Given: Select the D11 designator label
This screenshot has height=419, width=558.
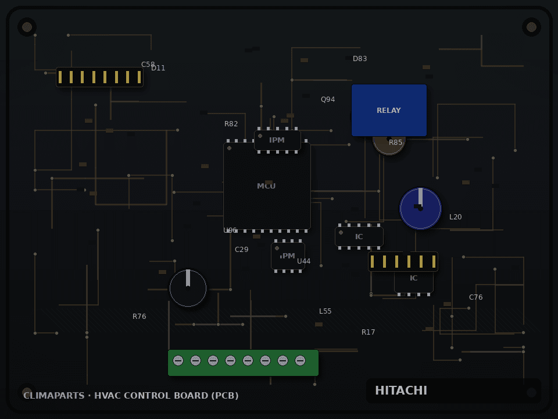Looking at the screenshot, I should (x=158, y=68).
